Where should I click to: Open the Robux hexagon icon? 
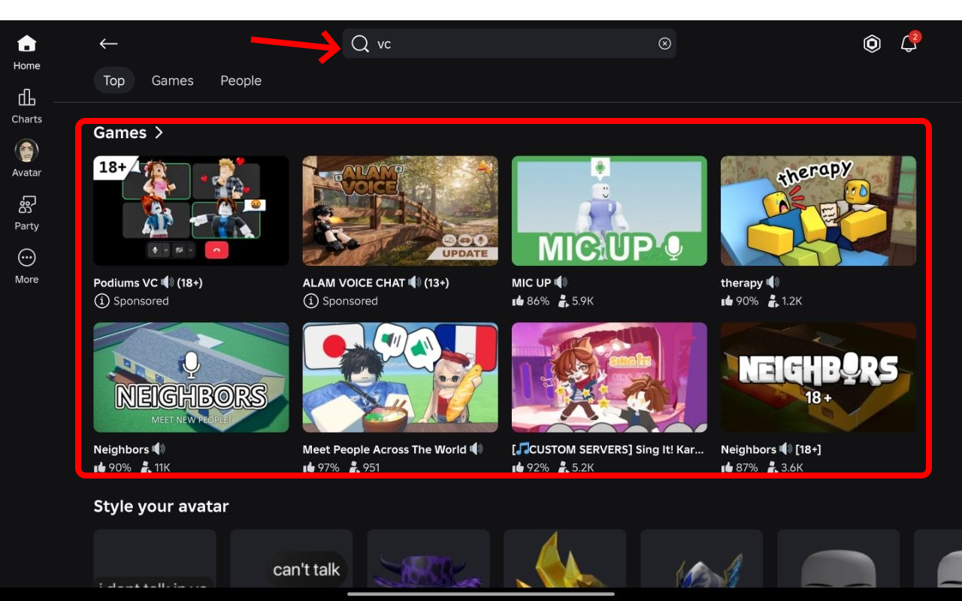pos(872,44)
